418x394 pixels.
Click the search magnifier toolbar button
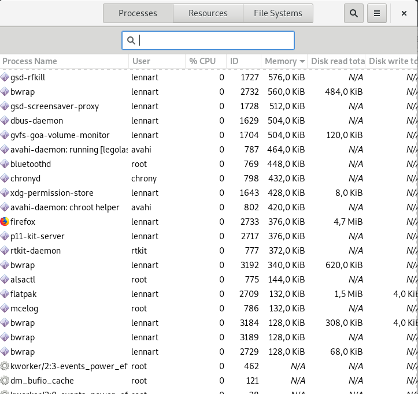pyautogui.click(x=353, y=13)
